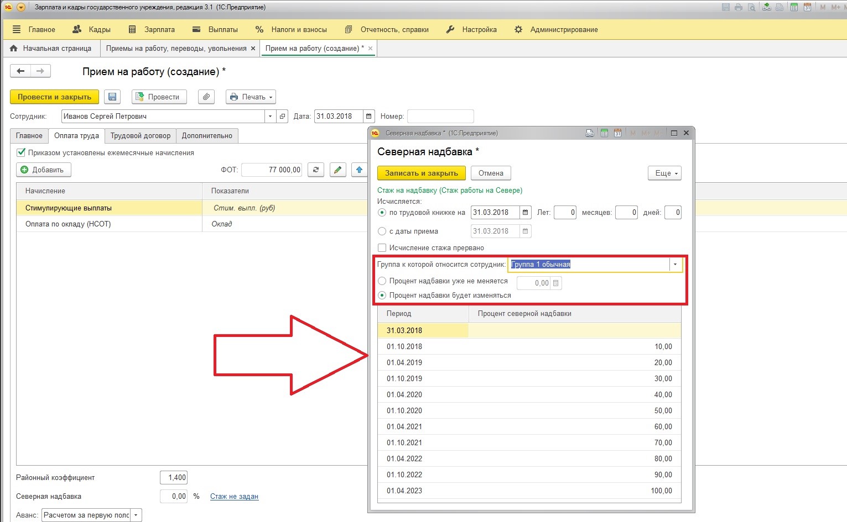
Task: Select the 'Стимулирующие выплаты' accrual row
Action: point(193,208)
